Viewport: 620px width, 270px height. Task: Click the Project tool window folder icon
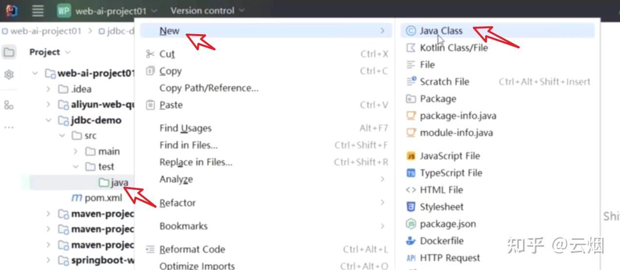click(x=9, y=52)
